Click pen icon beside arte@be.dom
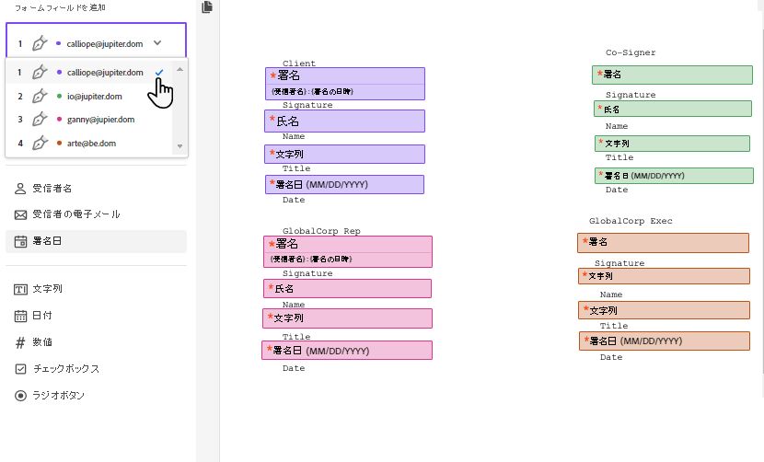The width and height of the screenshot is (764, 462). 40,144
